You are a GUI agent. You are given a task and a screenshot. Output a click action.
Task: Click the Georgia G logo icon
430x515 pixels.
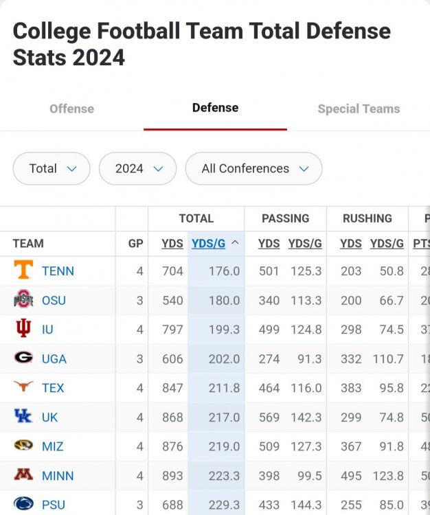pyautogui.click(x=23, y=358)
